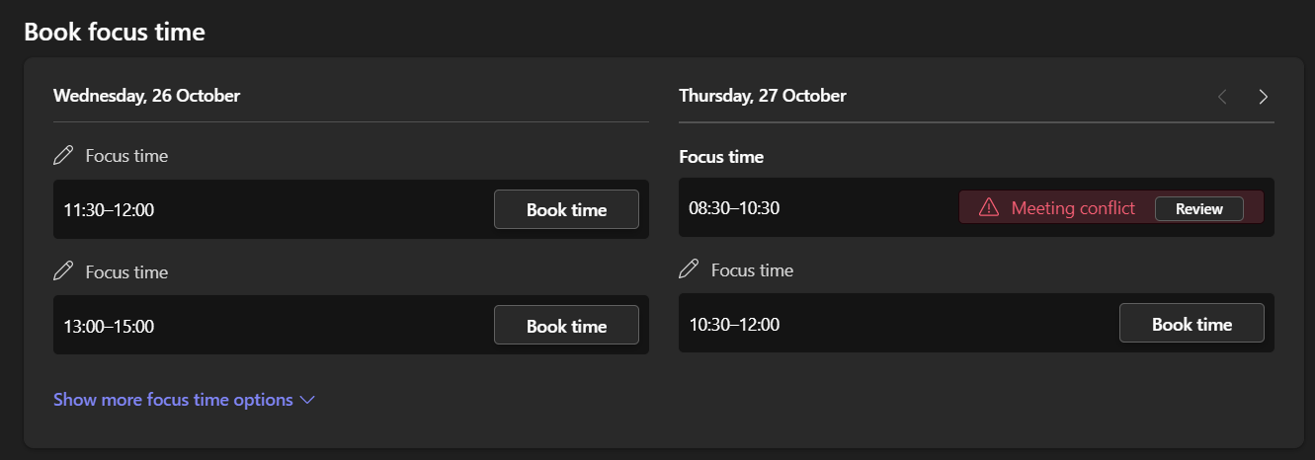
Task: Advance to next days with the right arrow
Action: [x=1263, y=97]
